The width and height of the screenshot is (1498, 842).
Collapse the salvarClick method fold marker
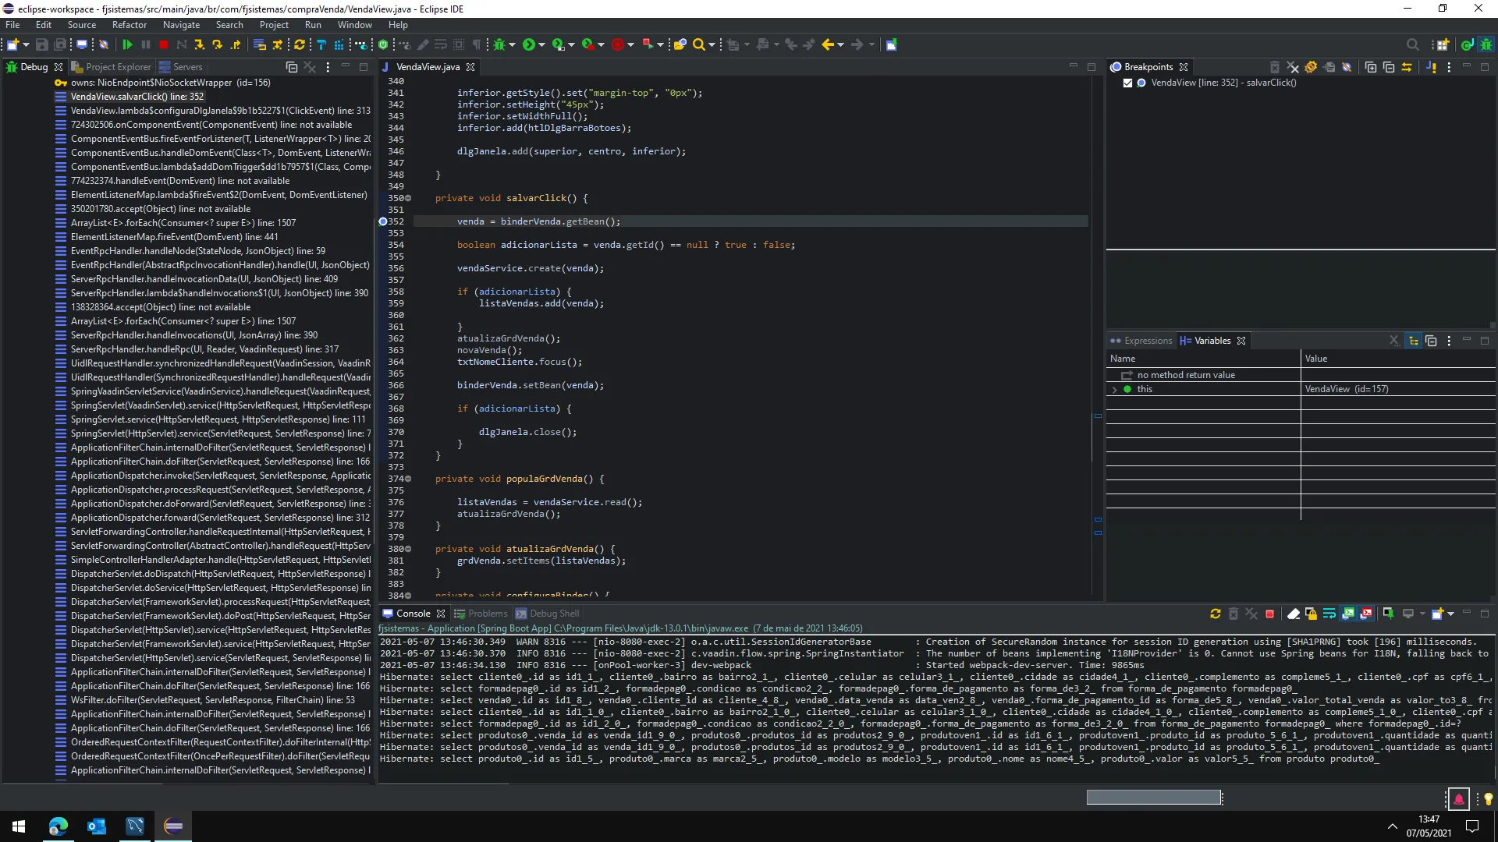tap(408, 198)
